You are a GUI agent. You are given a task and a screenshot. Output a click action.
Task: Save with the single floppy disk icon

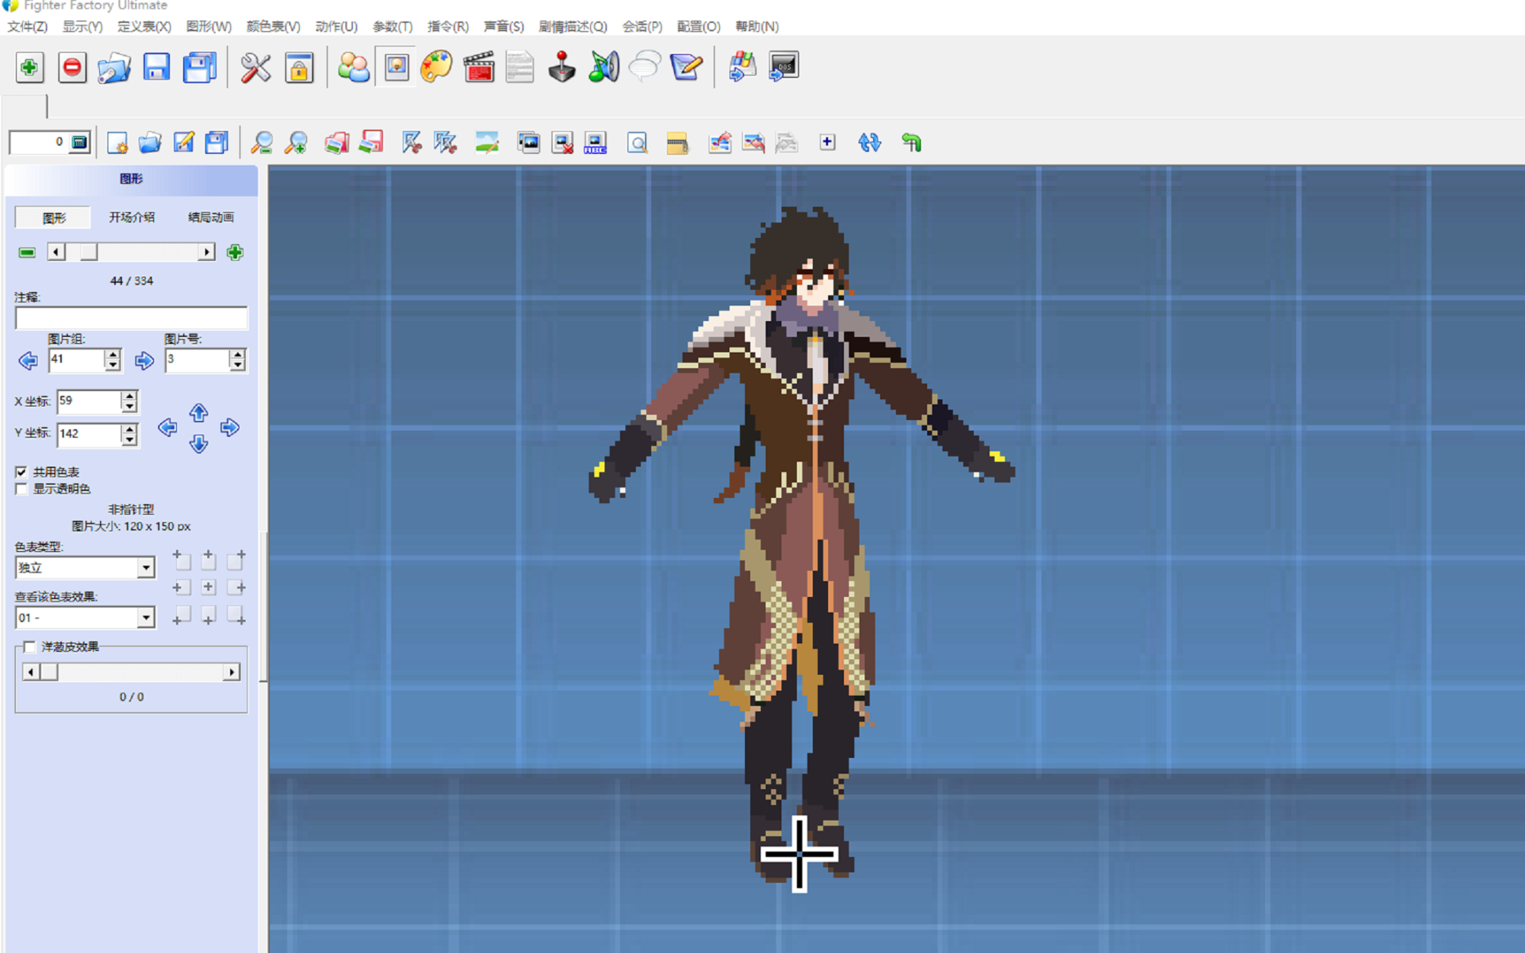point(156,68)
